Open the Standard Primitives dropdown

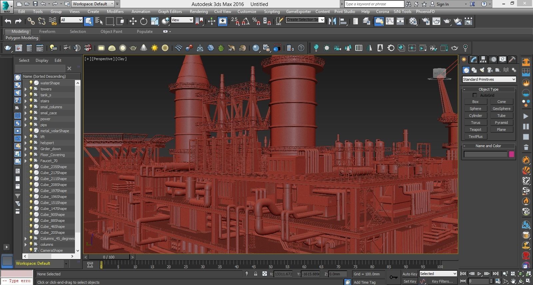489,79
